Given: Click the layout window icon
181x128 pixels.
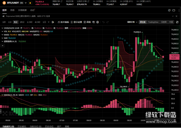Looking at the screenshot, I should tap(174, 10).
